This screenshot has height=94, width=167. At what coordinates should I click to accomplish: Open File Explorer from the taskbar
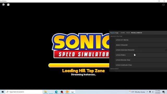click(46, 92)
